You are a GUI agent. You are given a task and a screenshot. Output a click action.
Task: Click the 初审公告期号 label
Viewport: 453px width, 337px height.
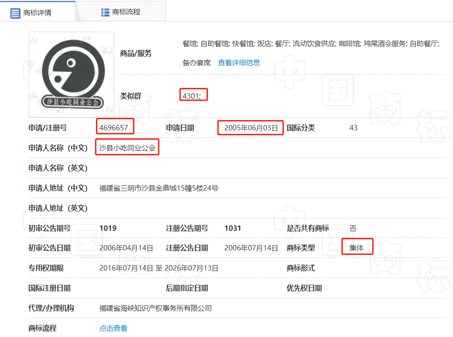pos(50,229)
